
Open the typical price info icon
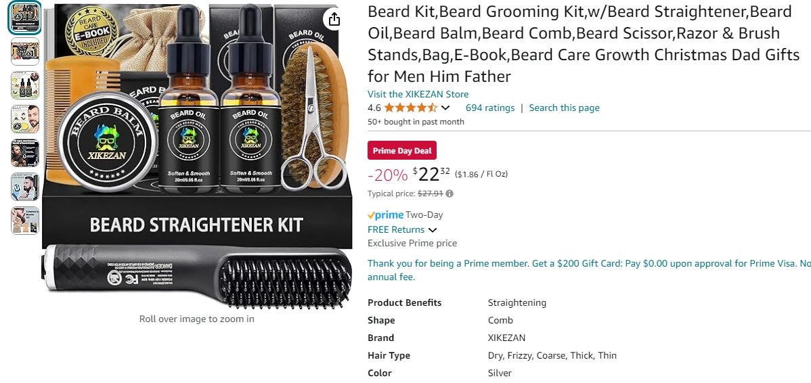point(450,194)
